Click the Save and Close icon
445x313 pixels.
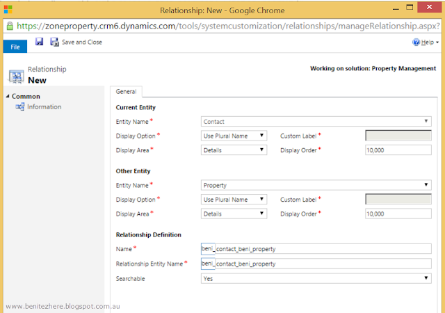click(54, 42)
